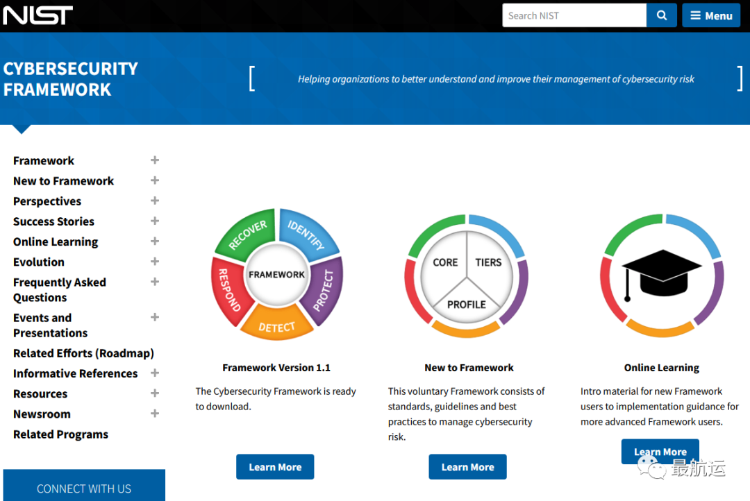Open the New to Framework sidebar link
The image size is (750, 501).
[64, 180]
